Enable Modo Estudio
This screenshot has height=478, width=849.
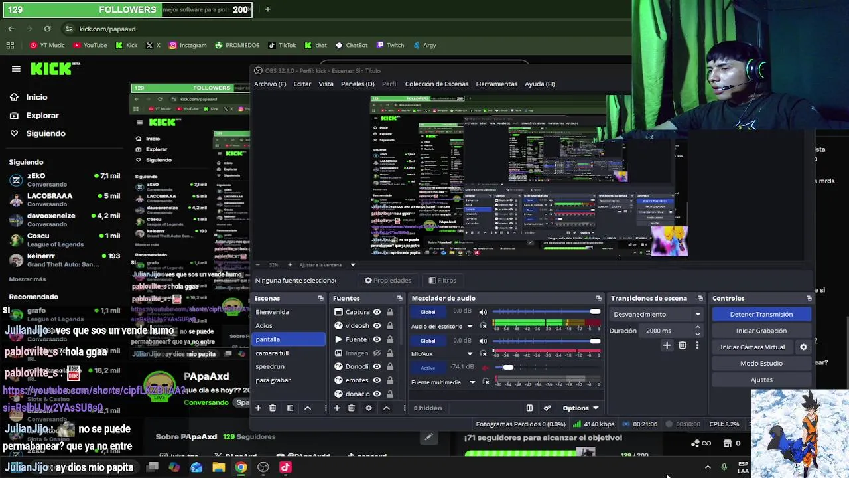pyautogui.click(x=761, y=363)
